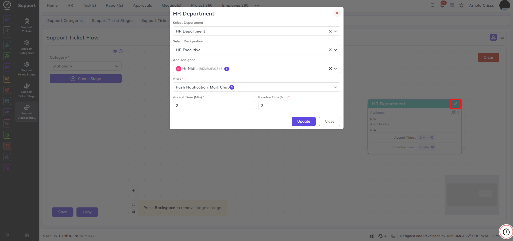Zoom out on the flow canvas
This screenshot has height=241, width=513.
pos(134,197)
